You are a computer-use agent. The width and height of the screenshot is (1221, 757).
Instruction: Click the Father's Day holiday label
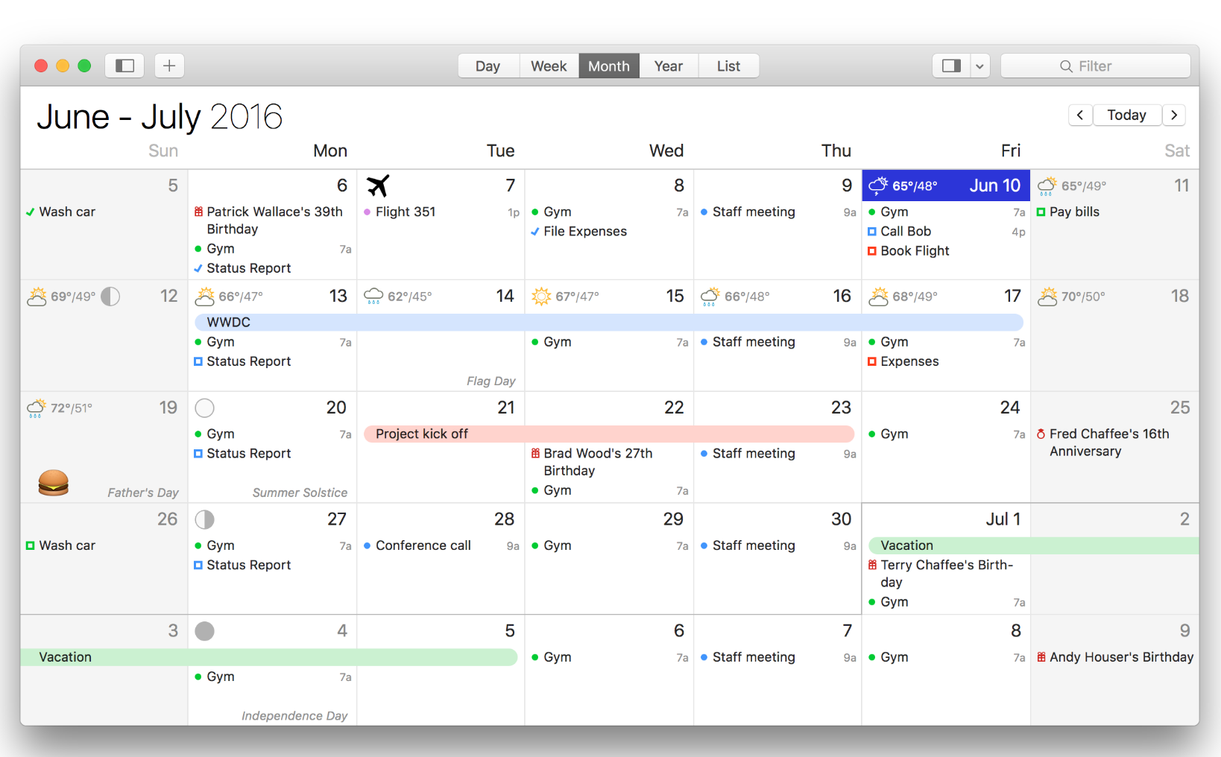click(x=143, y=492)
